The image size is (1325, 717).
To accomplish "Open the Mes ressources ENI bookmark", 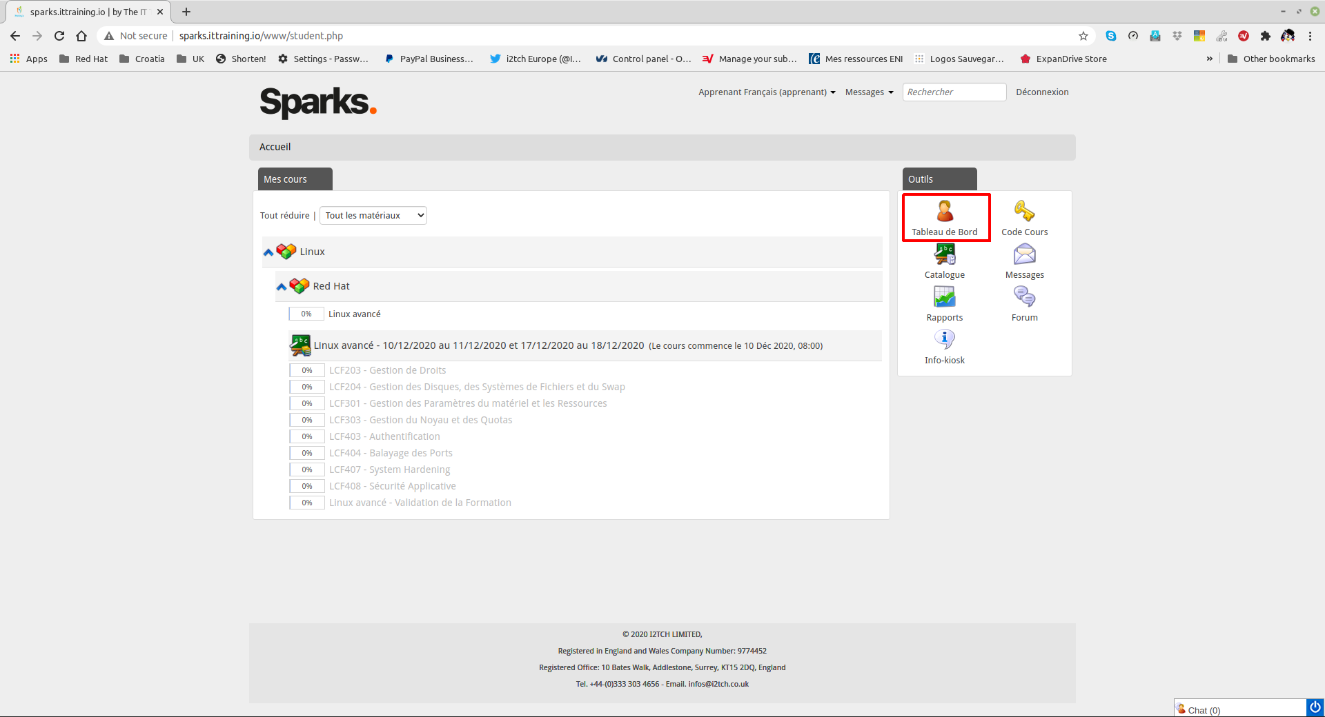I will (x=856, y=59).
